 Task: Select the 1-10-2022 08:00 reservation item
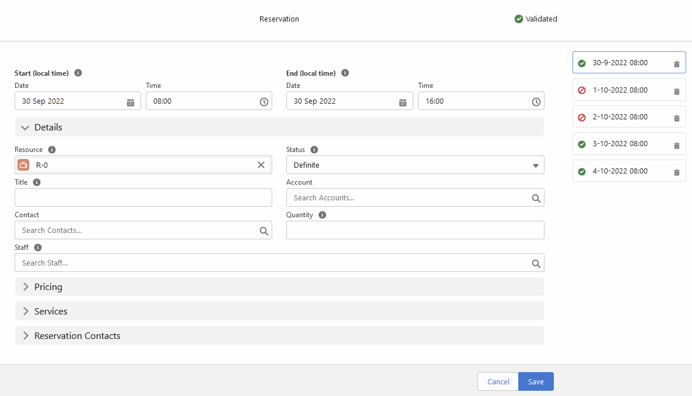tap(620, 90)
